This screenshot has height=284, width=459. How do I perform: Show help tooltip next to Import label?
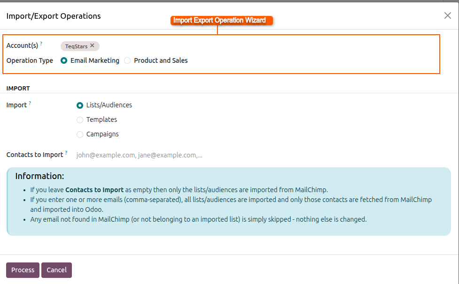point(30,103)
